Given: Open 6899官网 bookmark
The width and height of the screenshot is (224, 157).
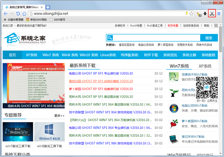Looking at the screenshot, I should (x=57, y=19).
